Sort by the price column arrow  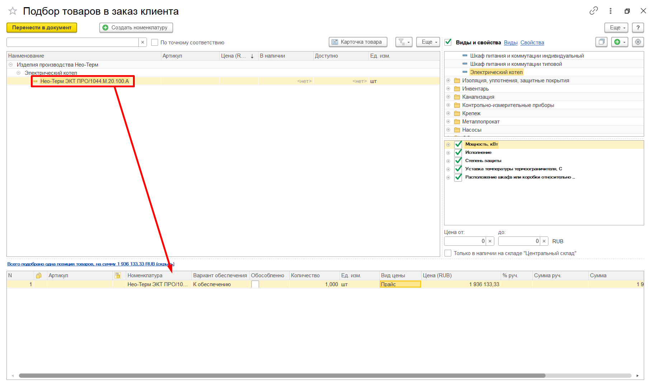click(x=252, y=56)
